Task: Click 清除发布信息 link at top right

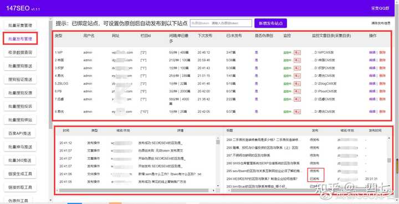Action: click(x=381, y=23)
